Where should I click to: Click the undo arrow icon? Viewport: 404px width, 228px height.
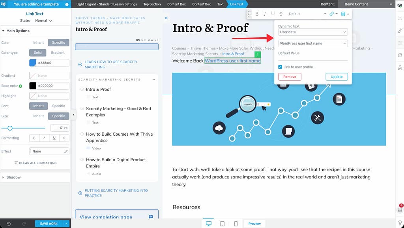point(9,224)
